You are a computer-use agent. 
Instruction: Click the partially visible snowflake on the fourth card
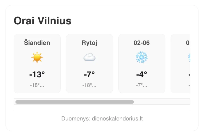click(189, 58)
